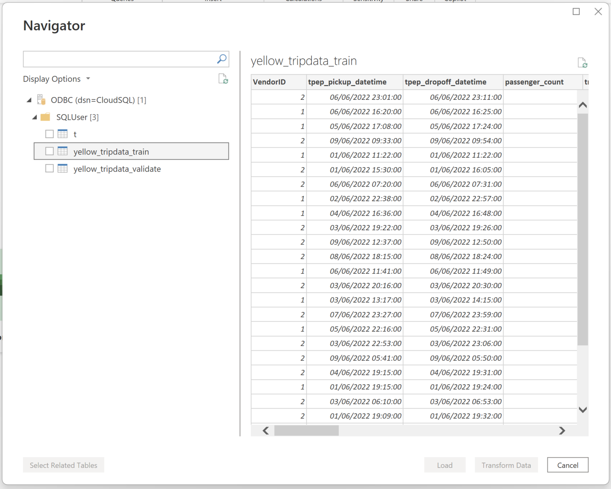Image resolution: width=611 pixels, height=489 pixels.
Task: Check the box for table t
Action: pyautogui.click(x=49, y=134)
